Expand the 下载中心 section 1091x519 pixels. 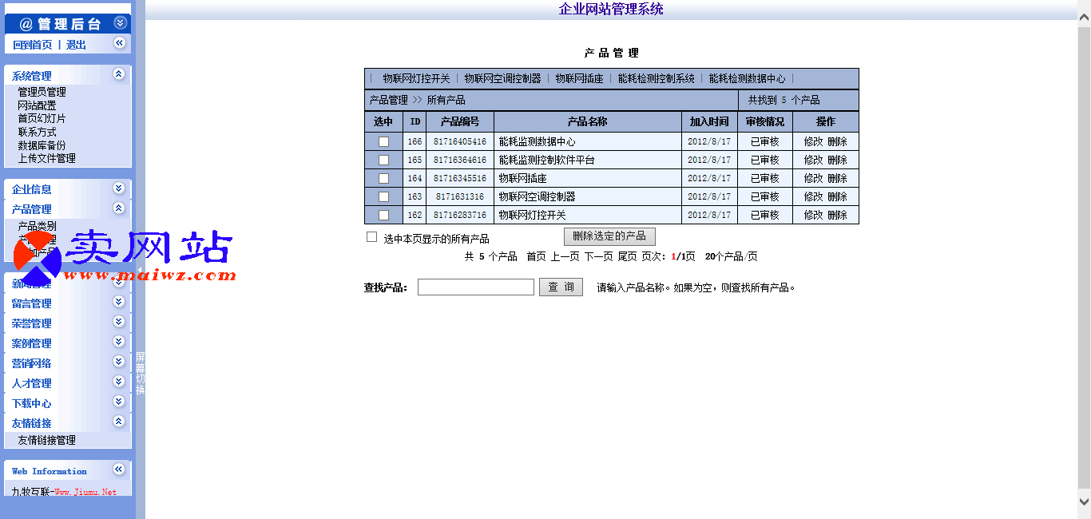point(119,402)
